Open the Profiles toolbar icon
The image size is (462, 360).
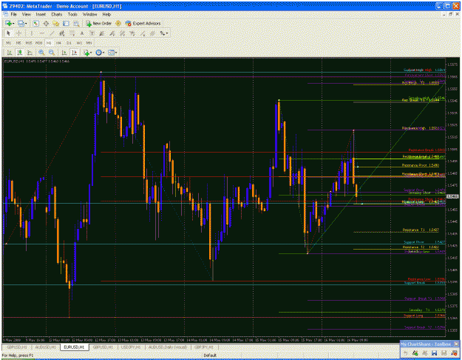pos(21,23)
